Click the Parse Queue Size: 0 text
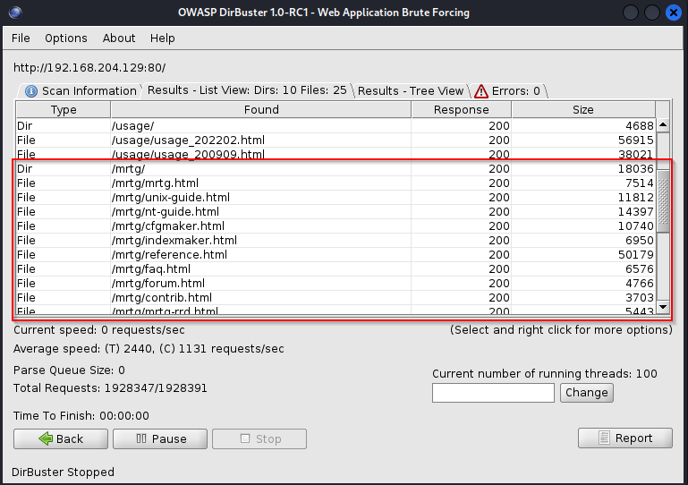The image size is (688, 485). tap(69, 370)
